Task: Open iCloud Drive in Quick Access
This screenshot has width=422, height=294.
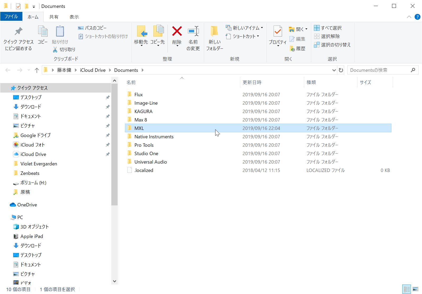Action: tap(33, 154)
